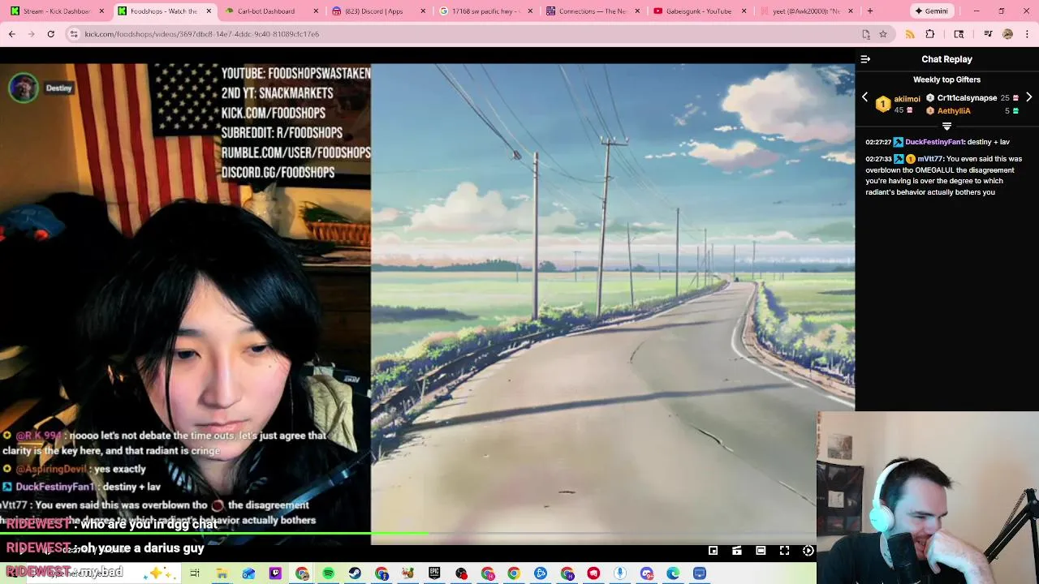Open Epic Games Launcher from the taskbar
Screen dimensions: 1039x584
pyautogui.click(x=434, y=573)
